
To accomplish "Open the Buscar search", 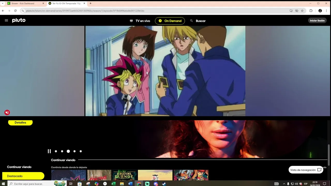I will click(198, 21).
